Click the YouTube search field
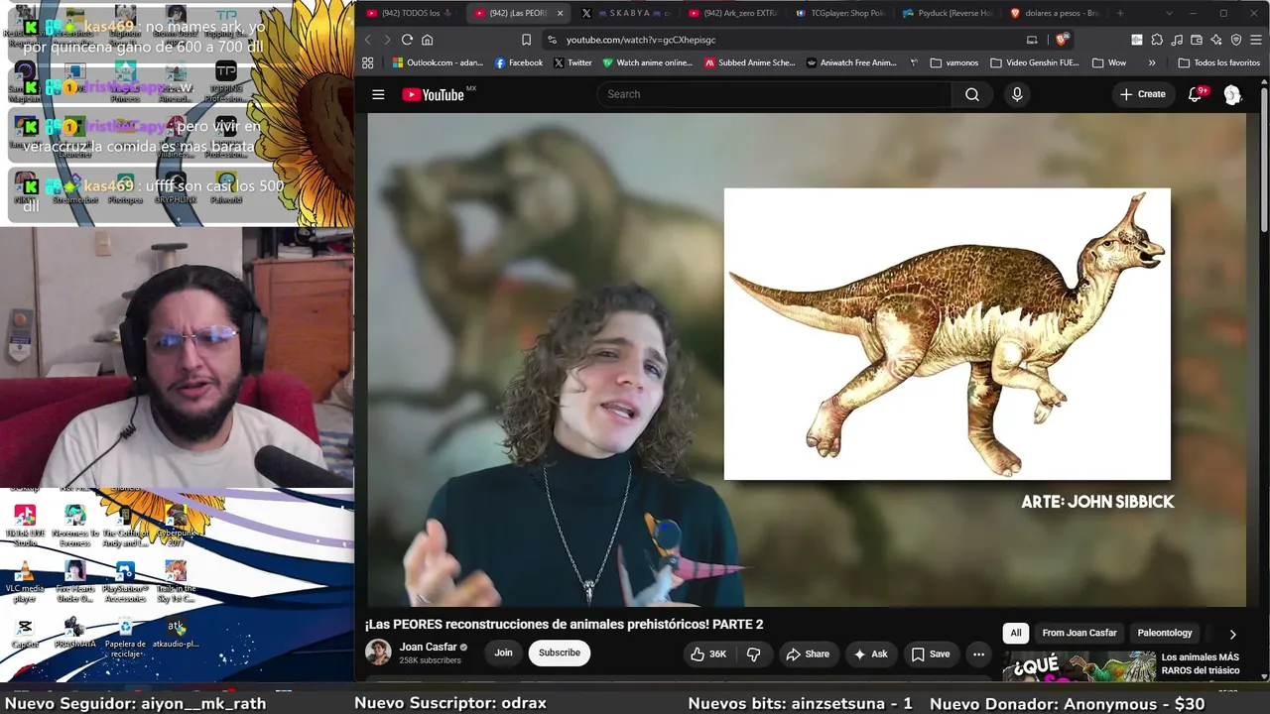This screenshot has width=1270, height=714. click(x=774, y=94)
